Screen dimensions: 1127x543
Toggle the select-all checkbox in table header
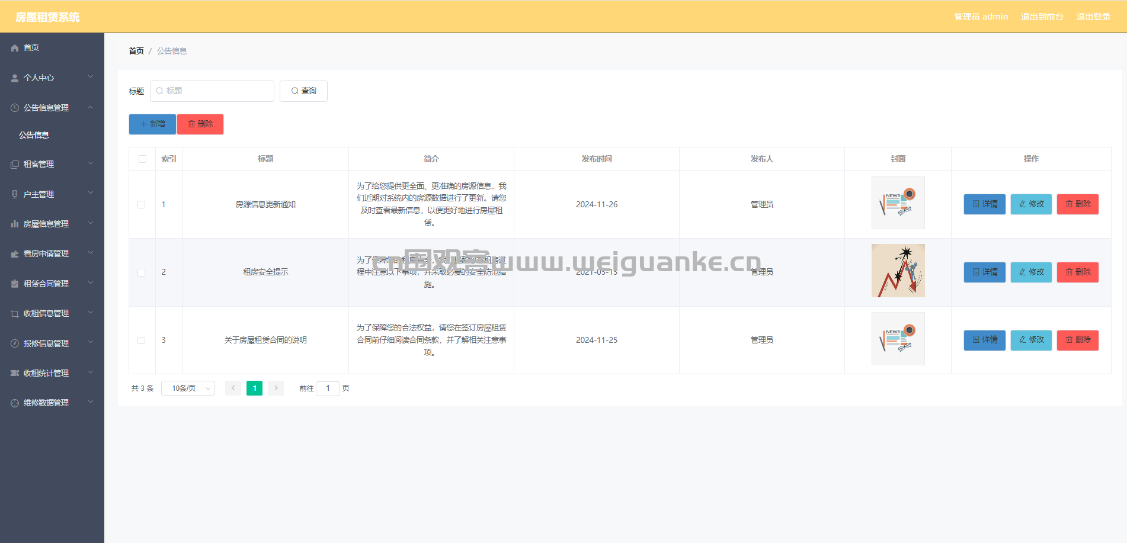[142, 159]
